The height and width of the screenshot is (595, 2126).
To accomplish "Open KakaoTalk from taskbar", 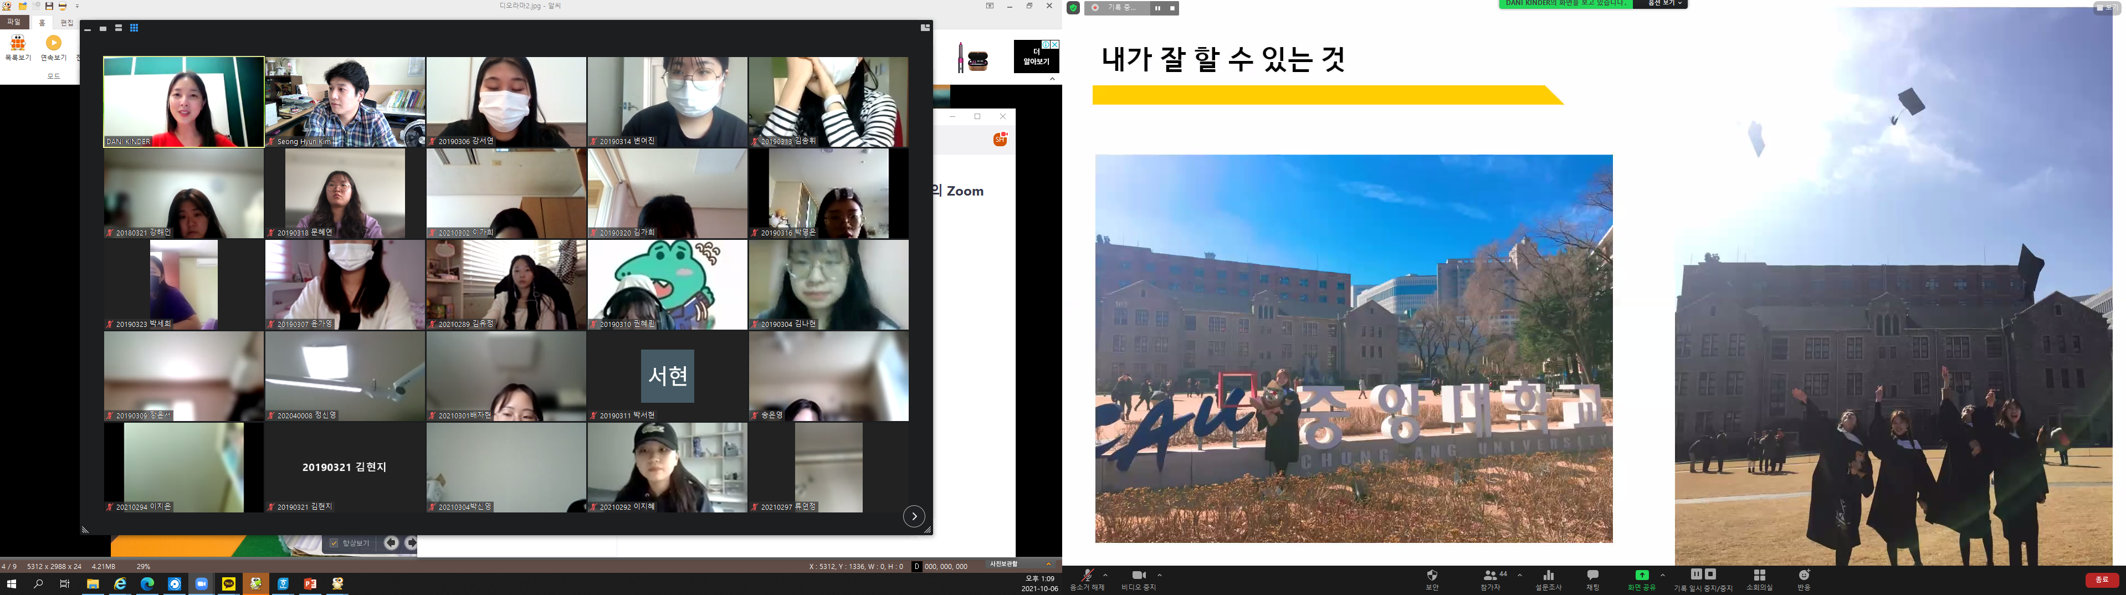I will 229,583.
